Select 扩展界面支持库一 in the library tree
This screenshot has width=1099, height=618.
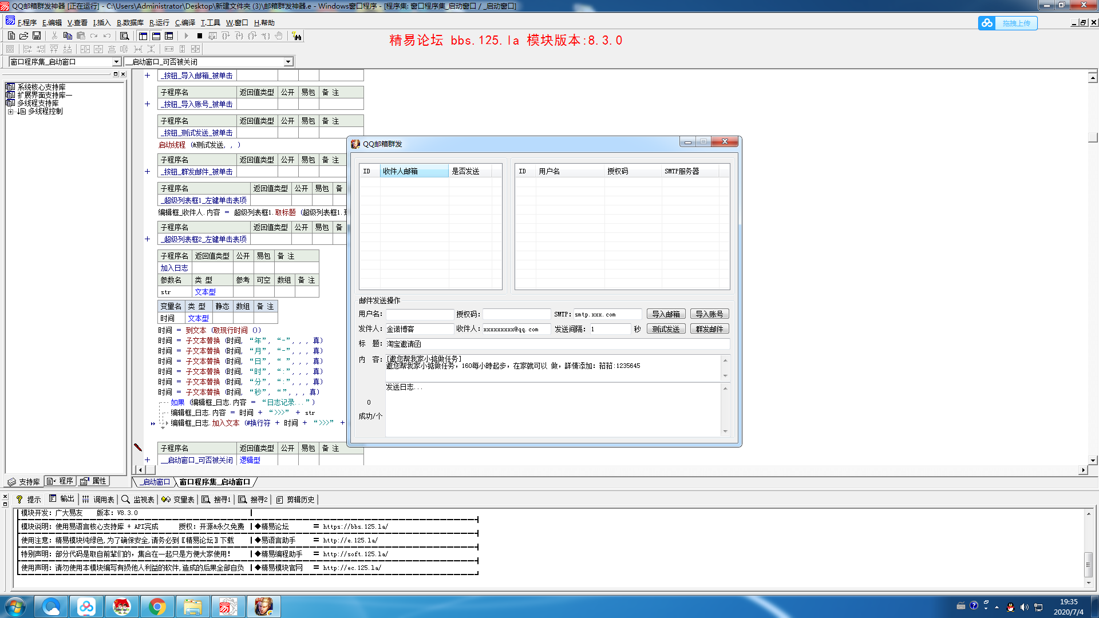pyautogui.click(x=45, y=95)
